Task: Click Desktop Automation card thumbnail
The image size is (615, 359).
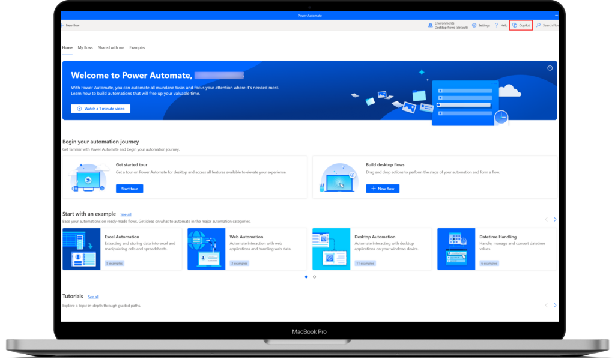Action: [x=331, y=249]
